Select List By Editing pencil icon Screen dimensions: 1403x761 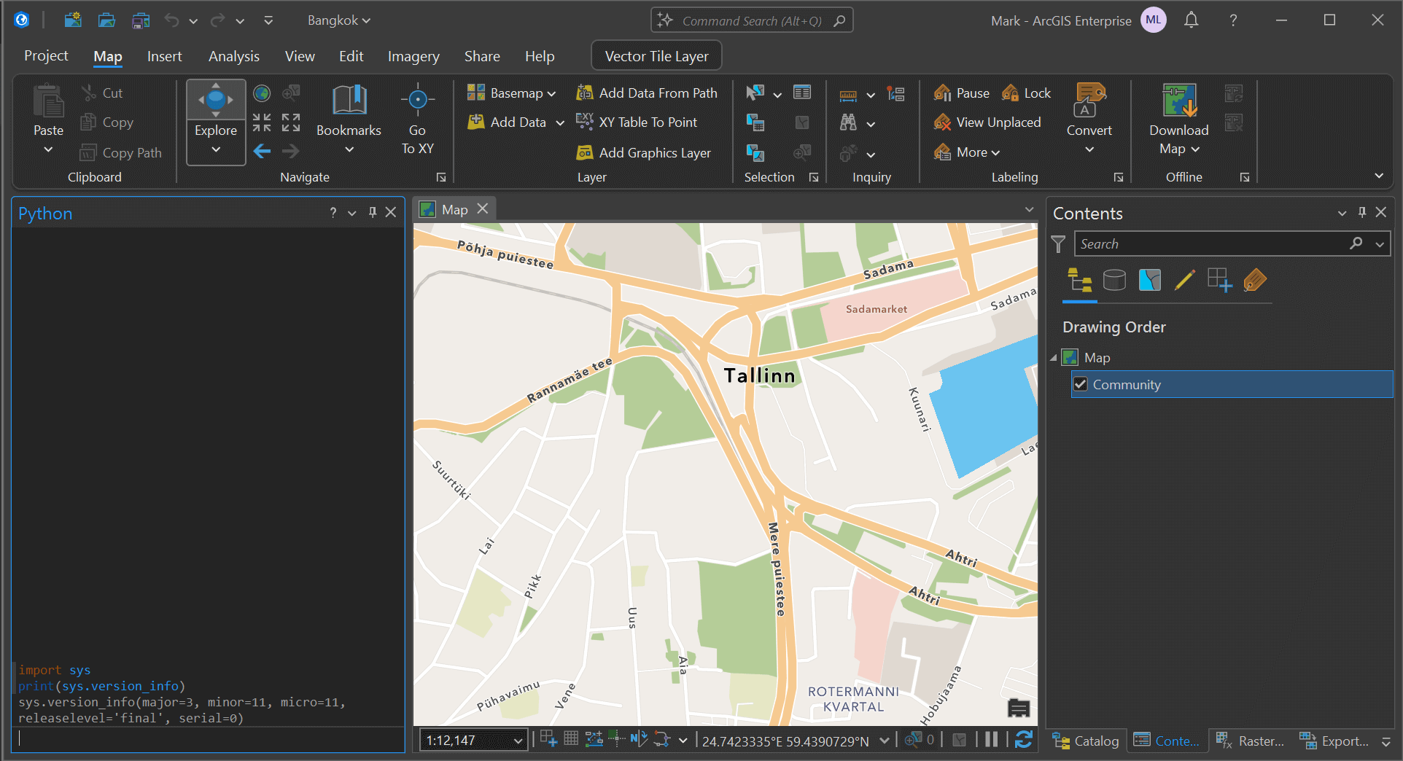[1185, 280]
